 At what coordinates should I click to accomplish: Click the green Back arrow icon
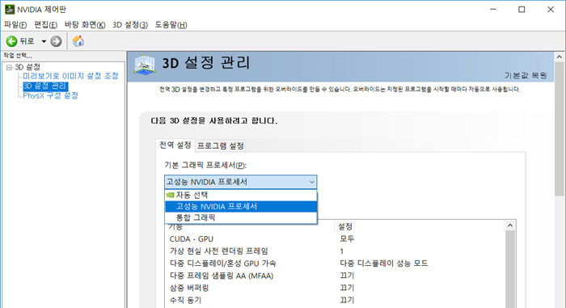(x=12, y=41)
